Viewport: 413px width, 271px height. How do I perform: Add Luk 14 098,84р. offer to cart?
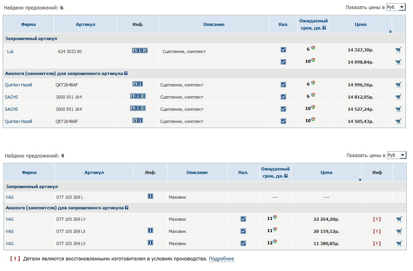(x=398, y=62)
